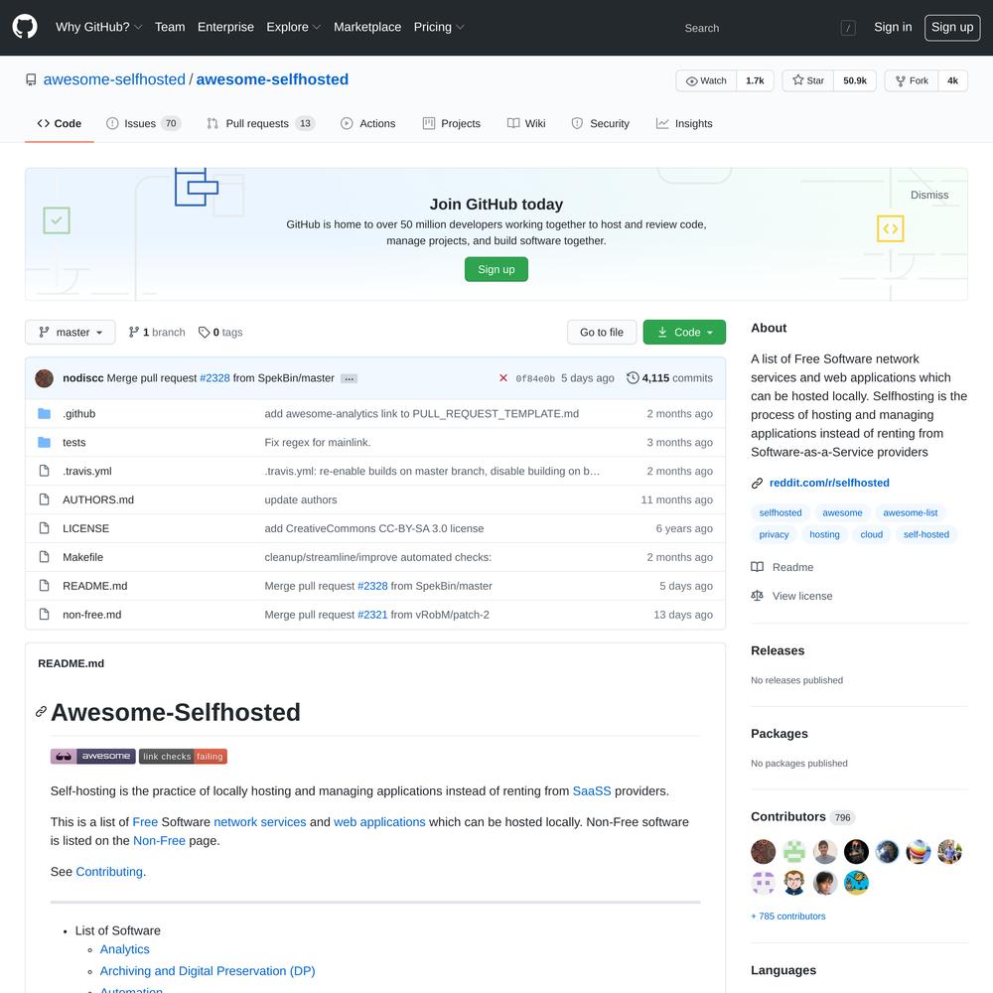This screenshot has width=993, height=993.
Task: Click the file icon for Makefile
Action: 45,557
